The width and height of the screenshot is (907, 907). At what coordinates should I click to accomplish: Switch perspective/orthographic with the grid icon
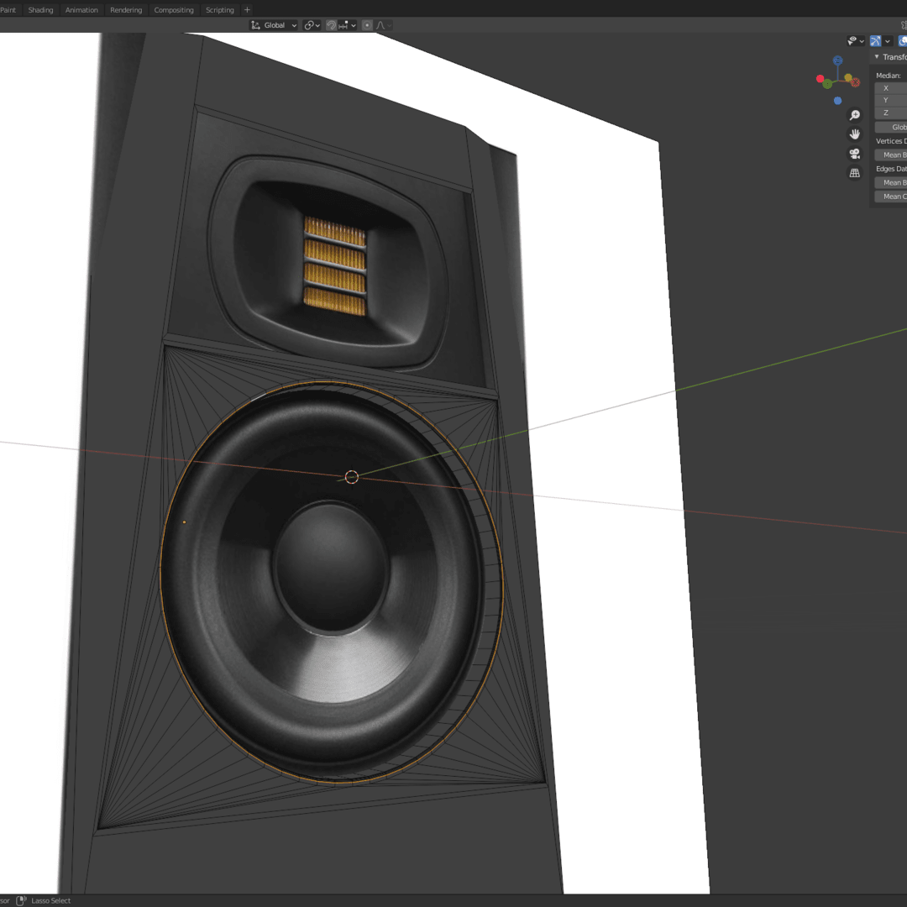coord(854,173)
